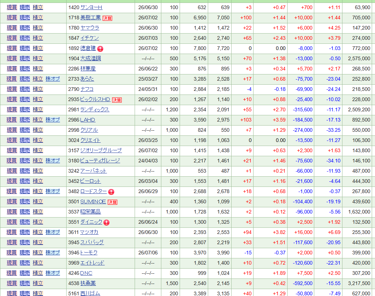This screenshot has width=375, height=296.
Task: Click 株オプ in the トーモク row
Action: 53,253
